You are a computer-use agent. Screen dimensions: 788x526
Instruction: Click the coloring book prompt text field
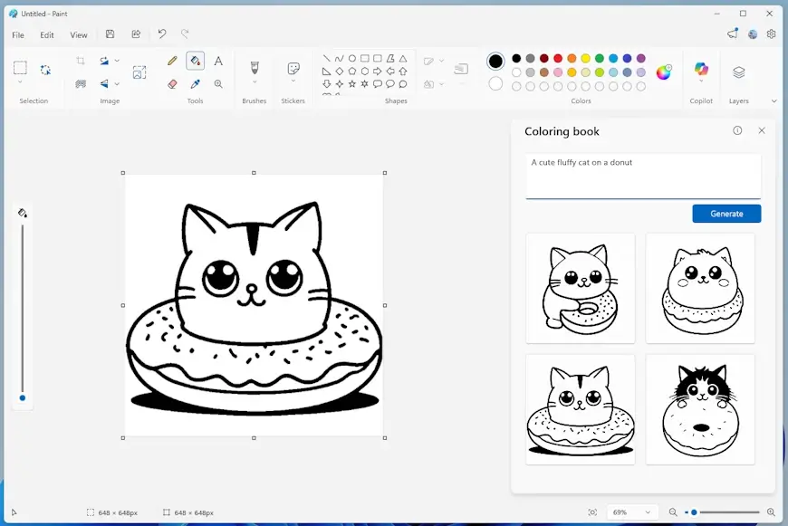click(x=643, y=176)
